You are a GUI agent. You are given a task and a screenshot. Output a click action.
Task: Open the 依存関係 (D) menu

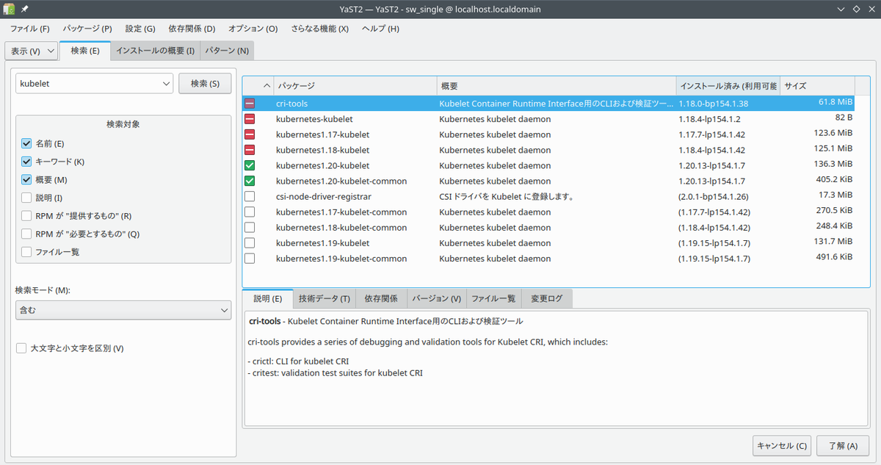[x=192, y=29]
